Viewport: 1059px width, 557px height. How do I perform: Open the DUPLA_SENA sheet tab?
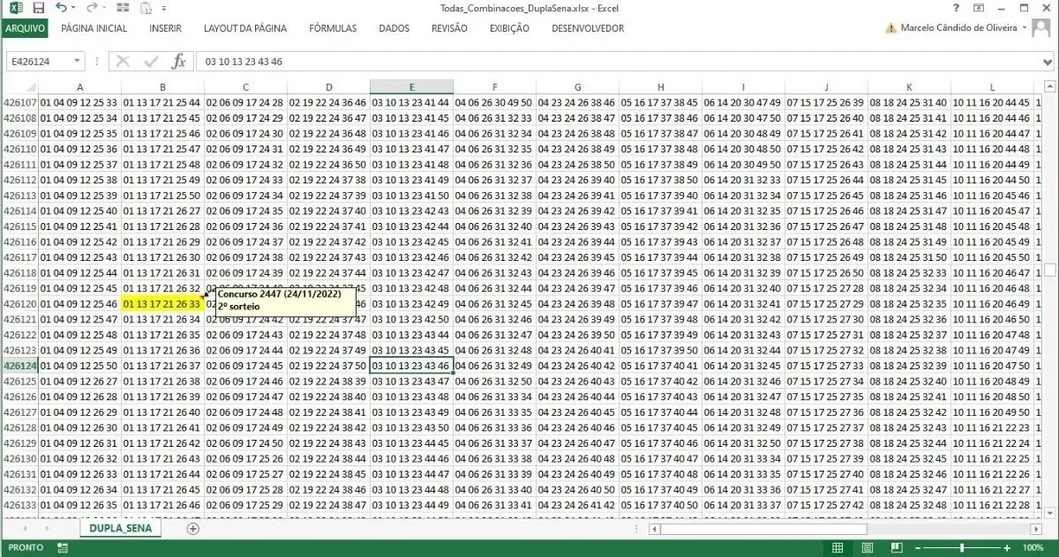[120, 529]
